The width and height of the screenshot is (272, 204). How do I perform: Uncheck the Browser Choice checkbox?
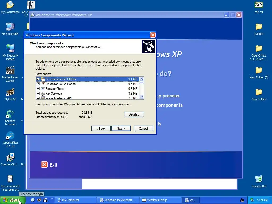point(38,89)
